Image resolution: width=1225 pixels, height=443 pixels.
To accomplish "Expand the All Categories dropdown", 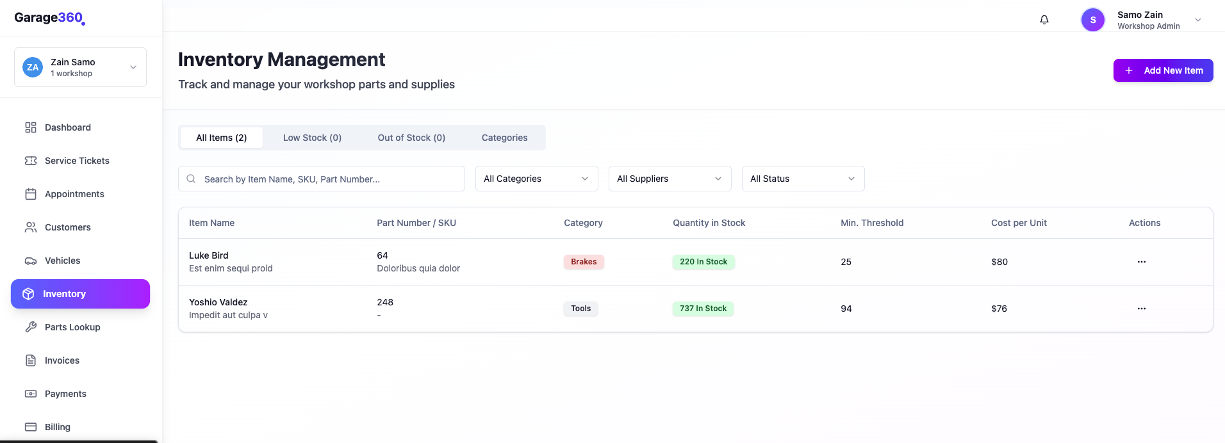I will point(536,179).
